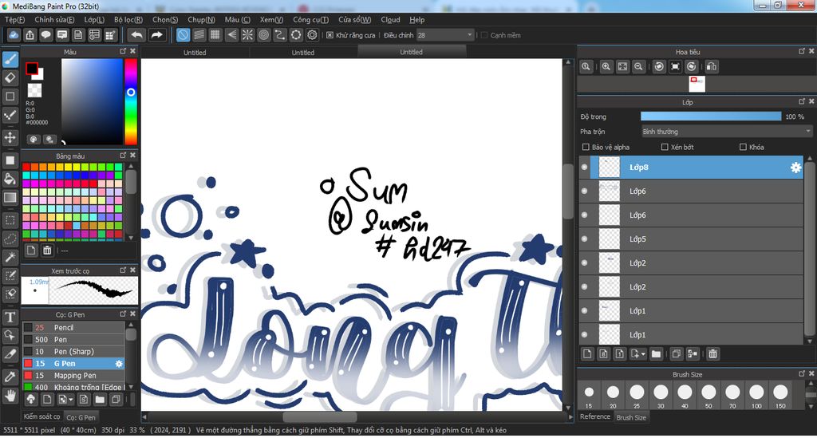Switch to the first Untitled tab
Viewport: 817px width, 438px height.
[x=195, y=53]
